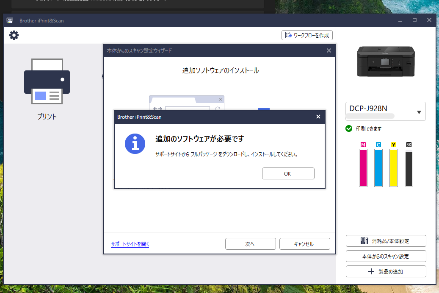Select the プリント printer icon

coord(47,81)
